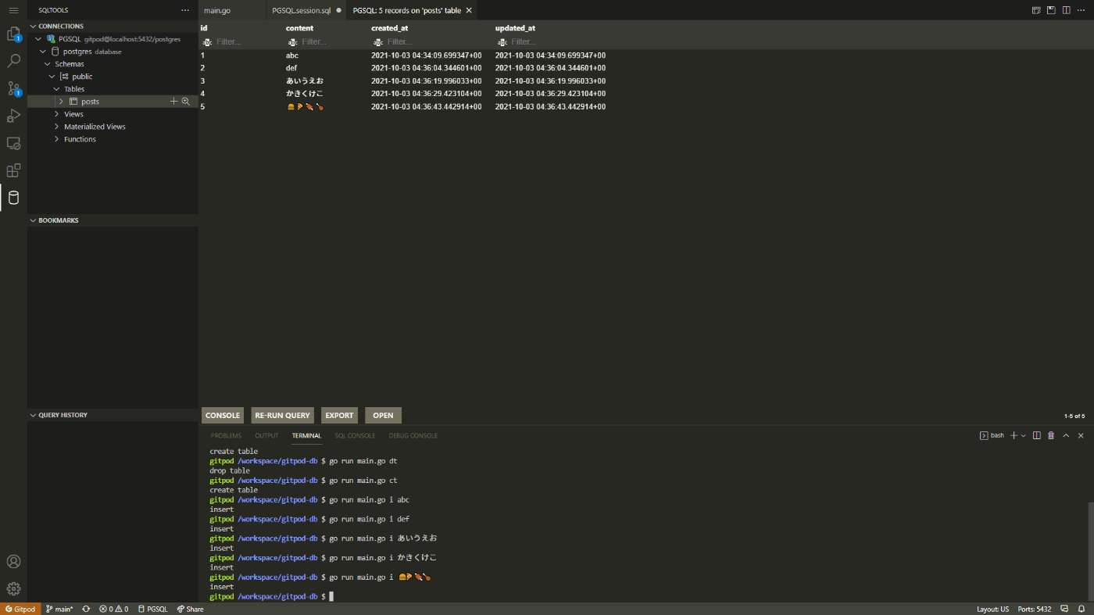Click errors and warnings count in status bar
Viewport: 1094px width, 615px height.
coord(113,609)
